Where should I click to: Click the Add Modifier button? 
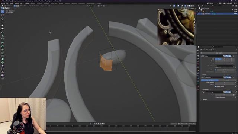point(219,53)
